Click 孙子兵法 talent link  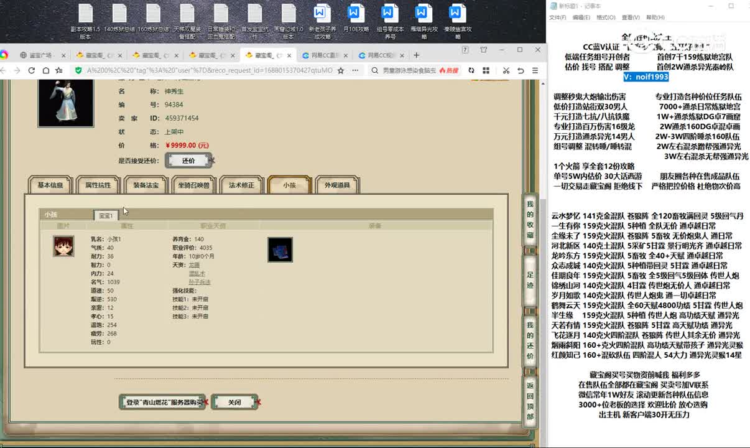tap(200, 282)
